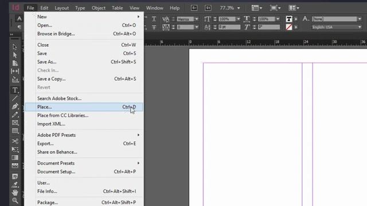Open the character style None dropdown
The width and height of the screenshot is (367, 206).
click(360, 19)
